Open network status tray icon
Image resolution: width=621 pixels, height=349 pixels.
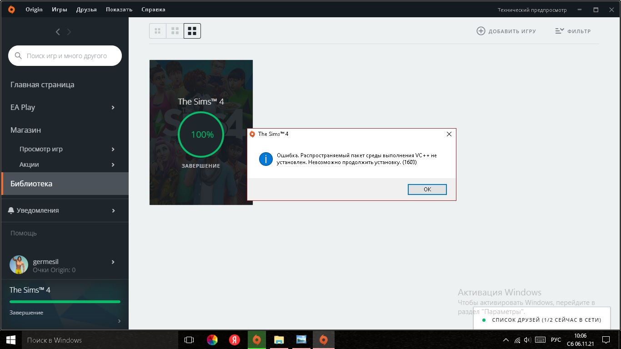click(x=517, y=340)
